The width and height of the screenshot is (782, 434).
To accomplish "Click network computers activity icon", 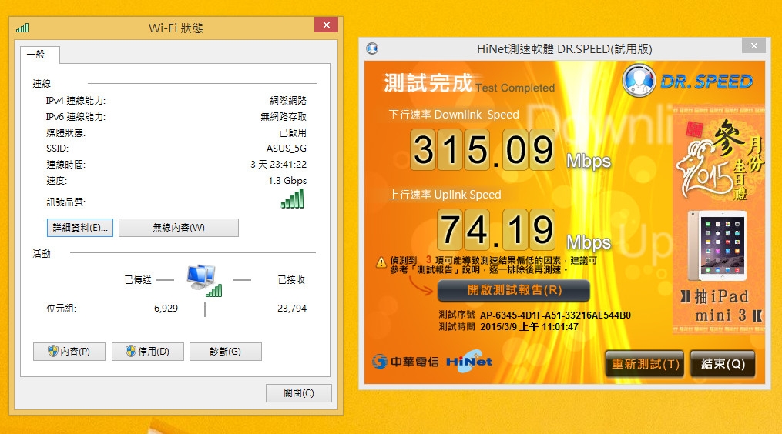I will (204, 281).
